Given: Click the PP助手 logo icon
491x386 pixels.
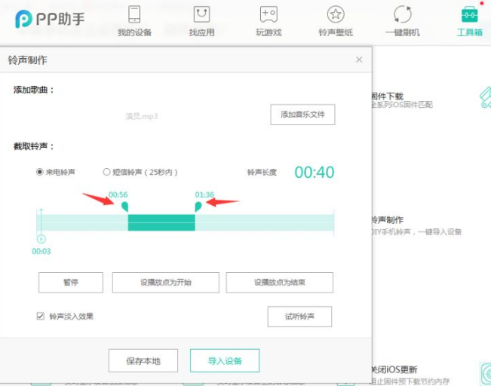Looking at the screenshot, I should coord(23,19).
